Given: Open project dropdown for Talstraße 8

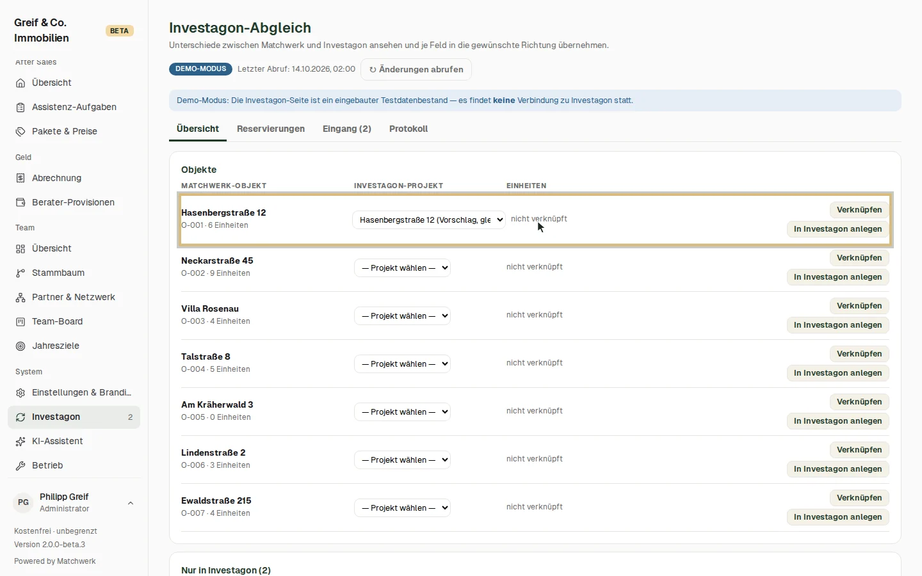Looking at the screenshot, I should [x=402, y=364].
